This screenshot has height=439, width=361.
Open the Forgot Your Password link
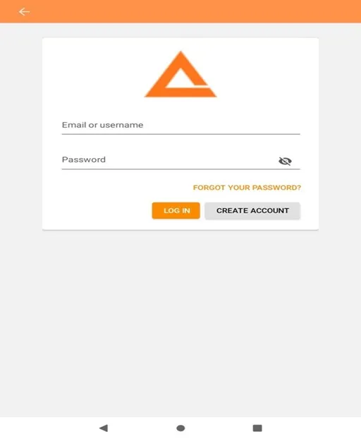click(247, 187)
